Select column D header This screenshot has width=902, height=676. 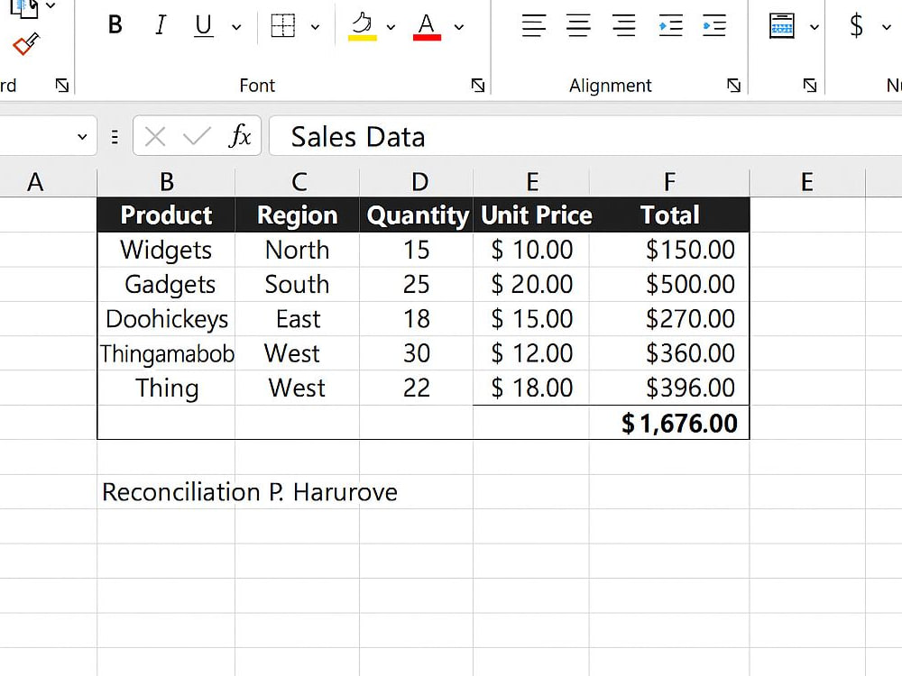417,182
